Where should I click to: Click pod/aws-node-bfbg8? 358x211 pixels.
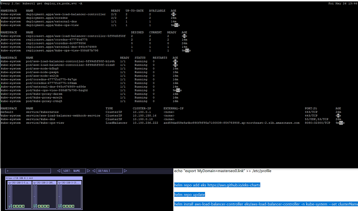tap(42, 69)
